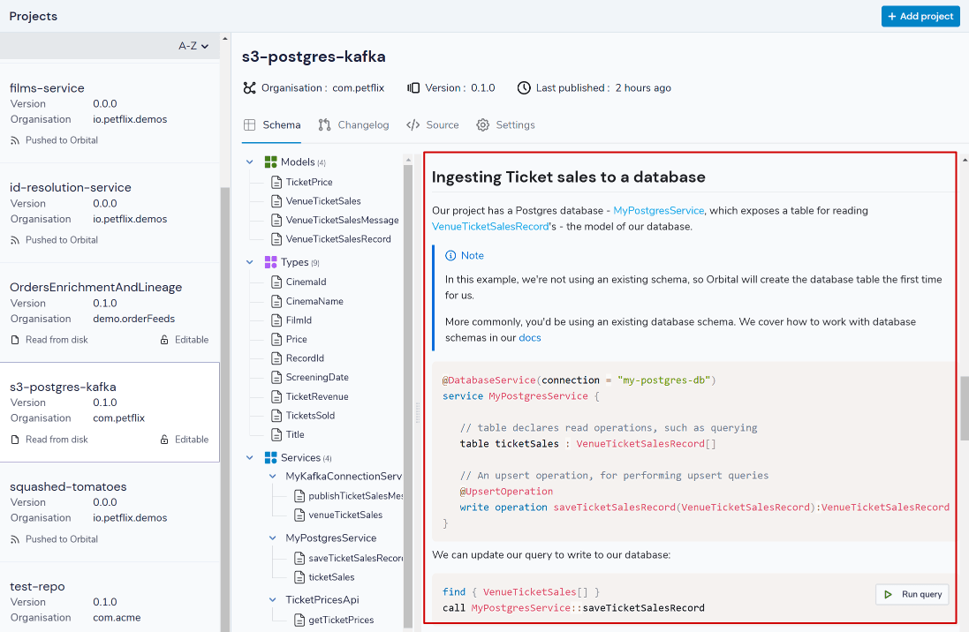Select the venueTicketSales operation
Screen dimensions: 969x632
pos(338,515)
